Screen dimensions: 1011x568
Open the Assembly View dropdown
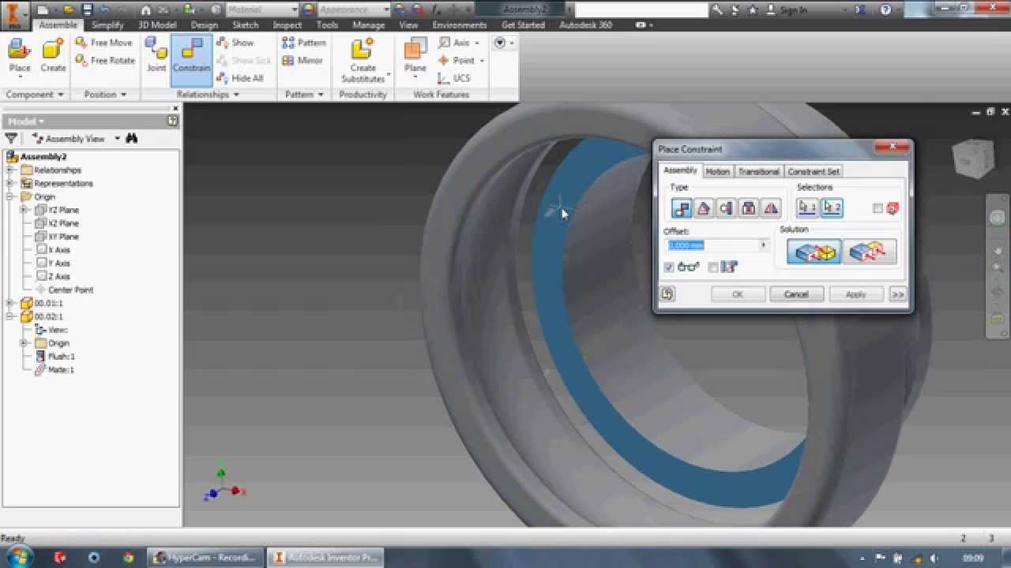pos(117,139)
